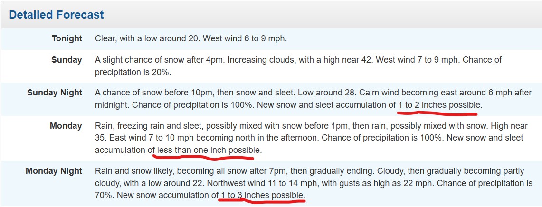Image resolution: width=542 pixels, height=207 pixels.
Task: Click the underlined 1 to 2 inches possible text
Action: [x=440, y=105]
